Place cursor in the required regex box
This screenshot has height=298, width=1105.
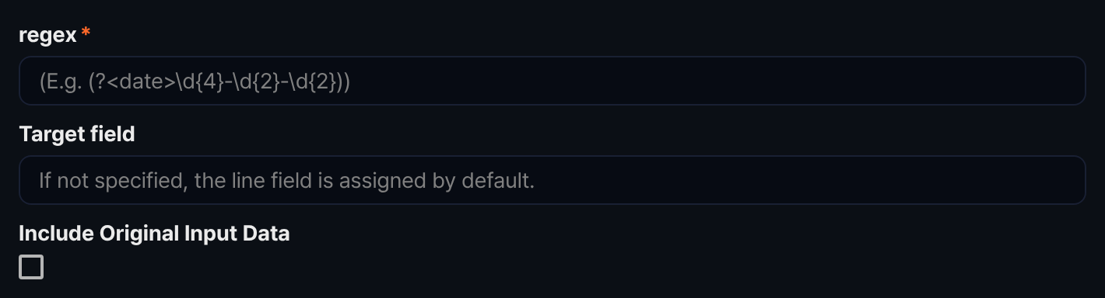(552, 81)
